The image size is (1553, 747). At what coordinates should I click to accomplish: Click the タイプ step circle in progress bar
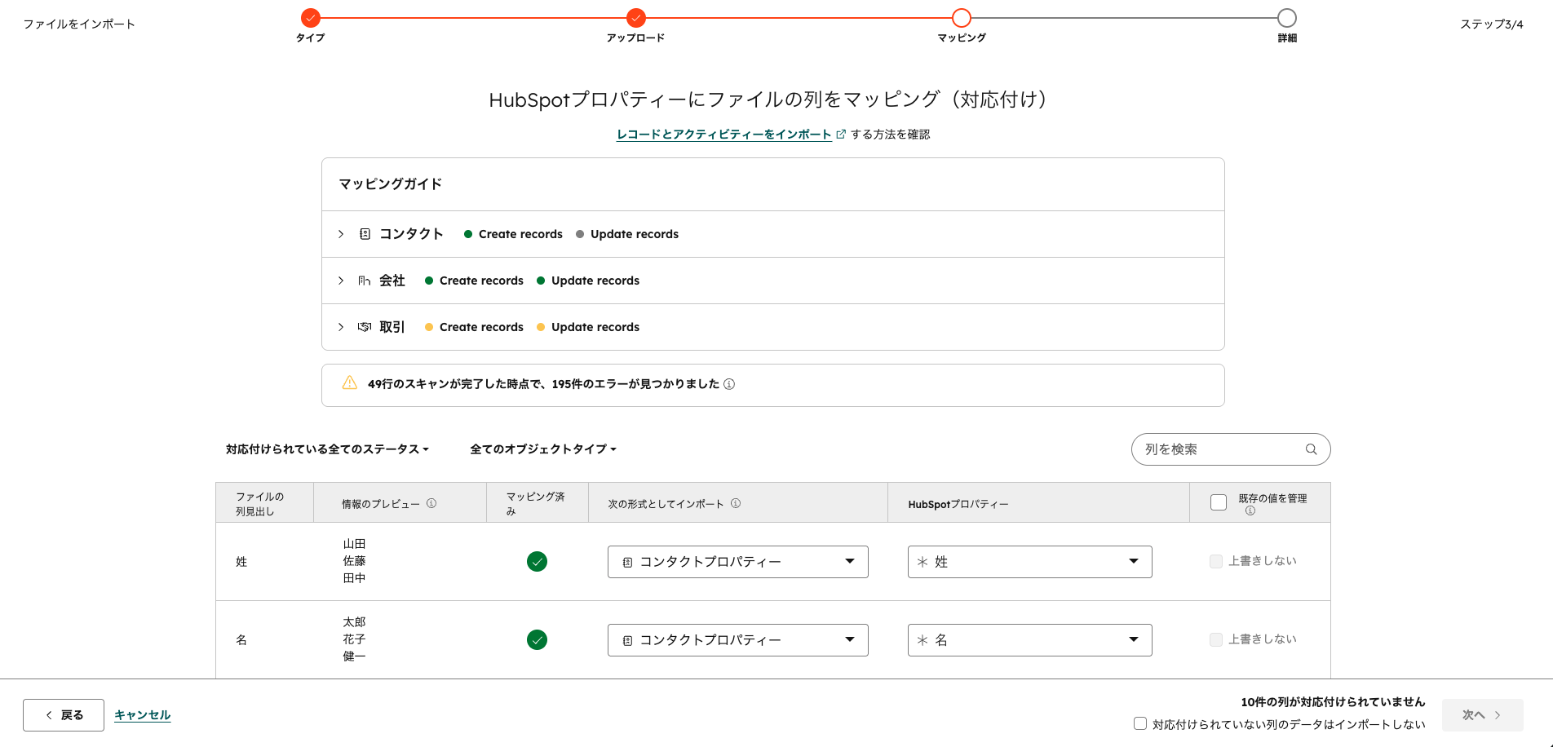click(x=310, y=18)
